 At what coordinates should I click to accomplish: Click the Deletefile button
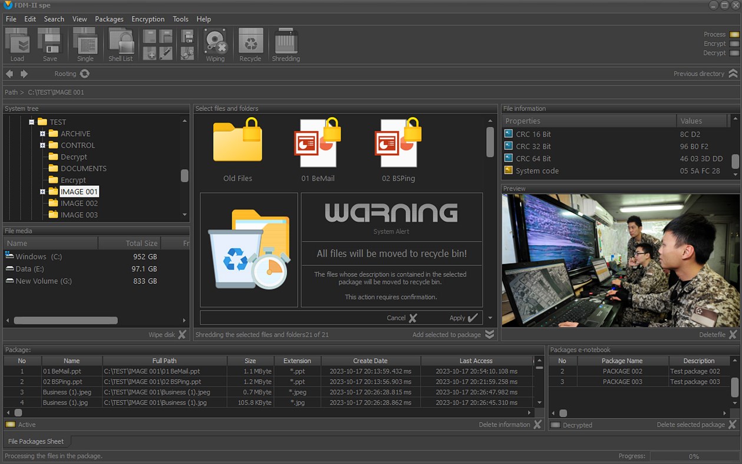click(718, 334)
